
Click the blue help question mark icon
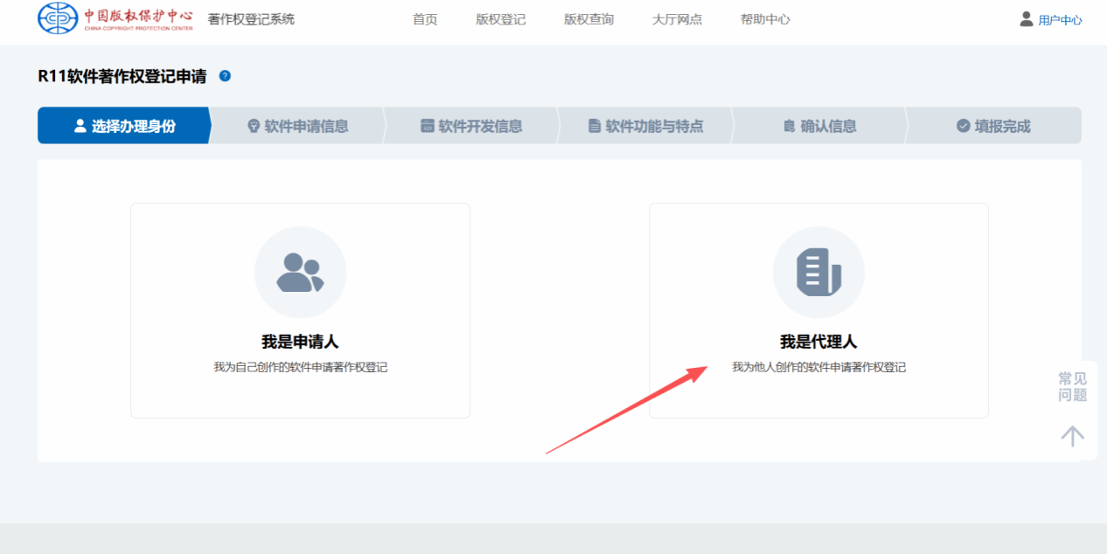225,76
